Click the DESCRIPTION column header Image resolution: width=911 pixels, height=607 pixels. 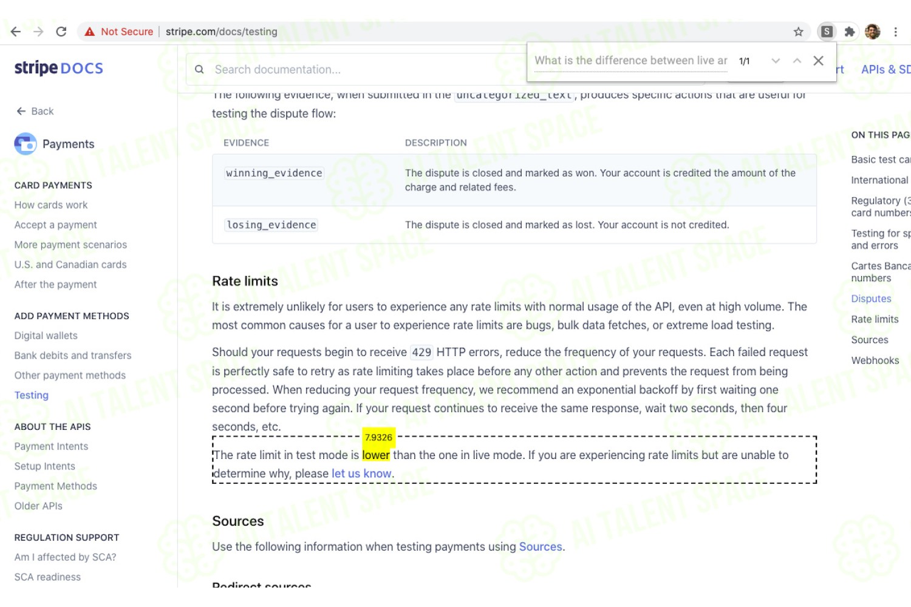pyautogui.click(x=436, y=143)
